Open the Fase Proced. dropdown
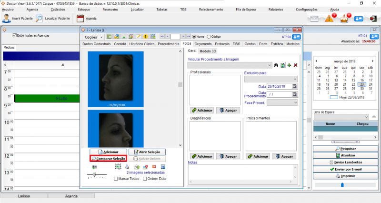This screenshot has width=381, height=203. coord(295,102)
